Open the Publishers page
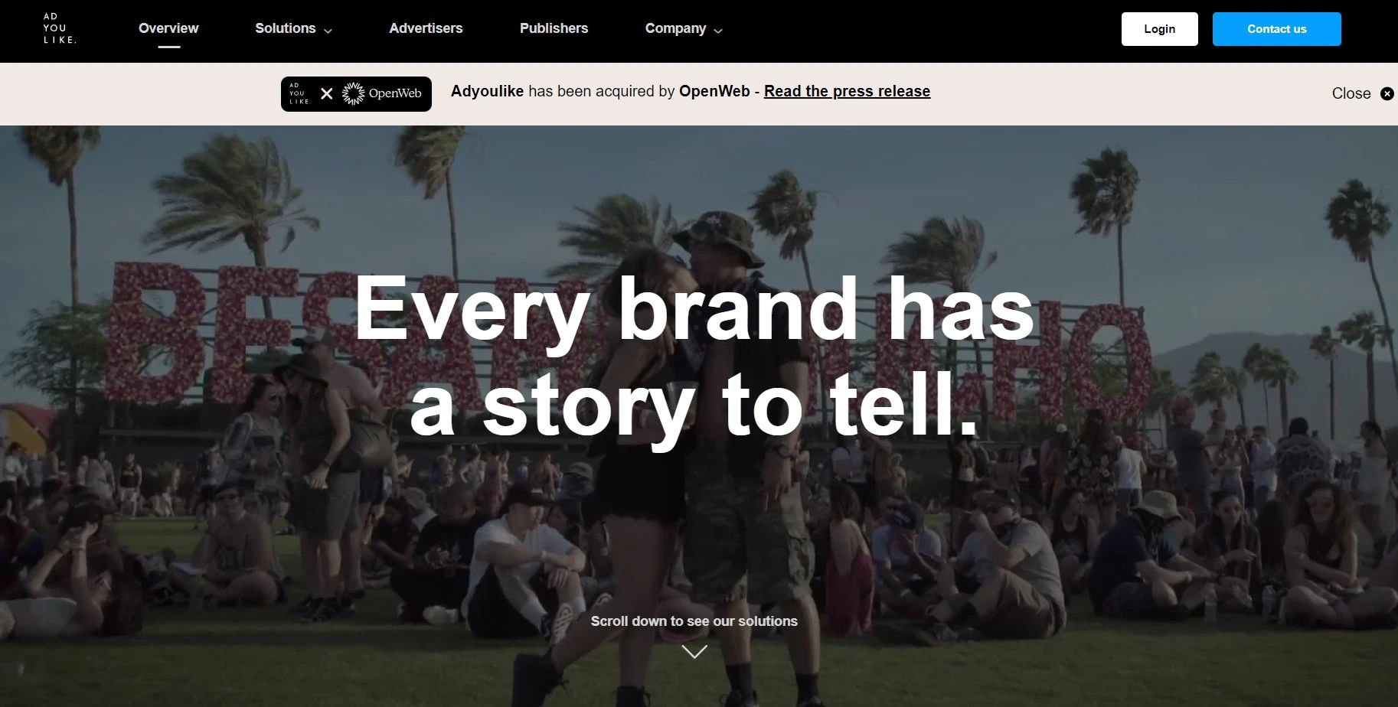This screenshot has height=707, width=1398. click(x=554, y=28)
